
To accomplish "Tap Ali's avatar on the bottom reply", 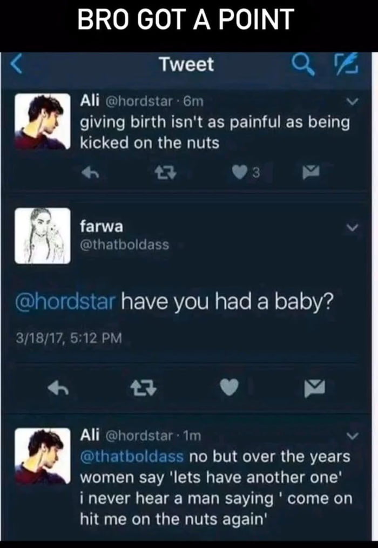I will 42,456.
